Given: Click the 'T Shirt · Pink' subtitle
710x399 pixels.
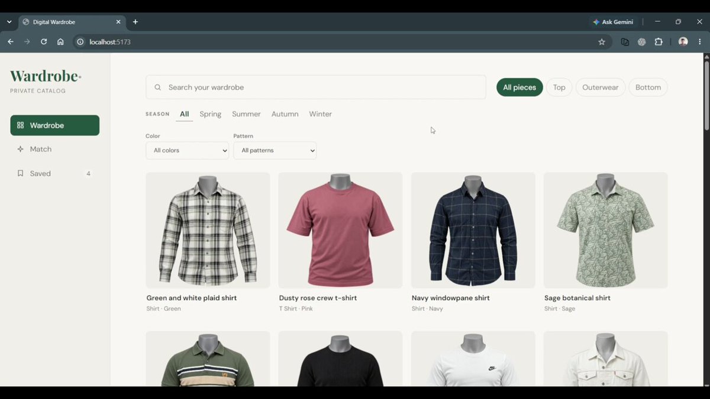Looking at the screenshot, I should pyautogui.click(x=296, y=309).
